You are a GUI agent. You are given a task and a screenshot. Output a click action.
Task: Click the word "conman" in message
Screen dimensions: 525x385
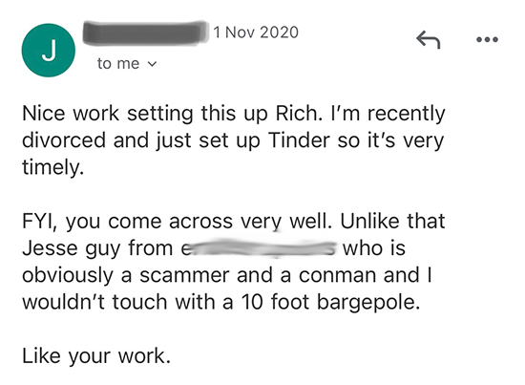(337, 275)
